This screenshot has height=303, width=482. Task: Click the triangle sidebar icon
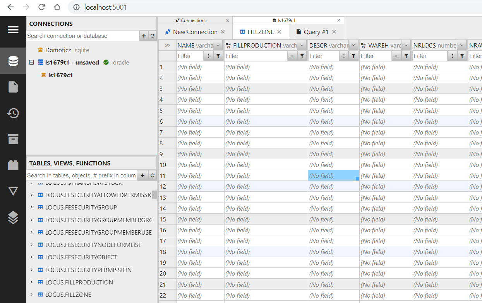tap(13, 191)
